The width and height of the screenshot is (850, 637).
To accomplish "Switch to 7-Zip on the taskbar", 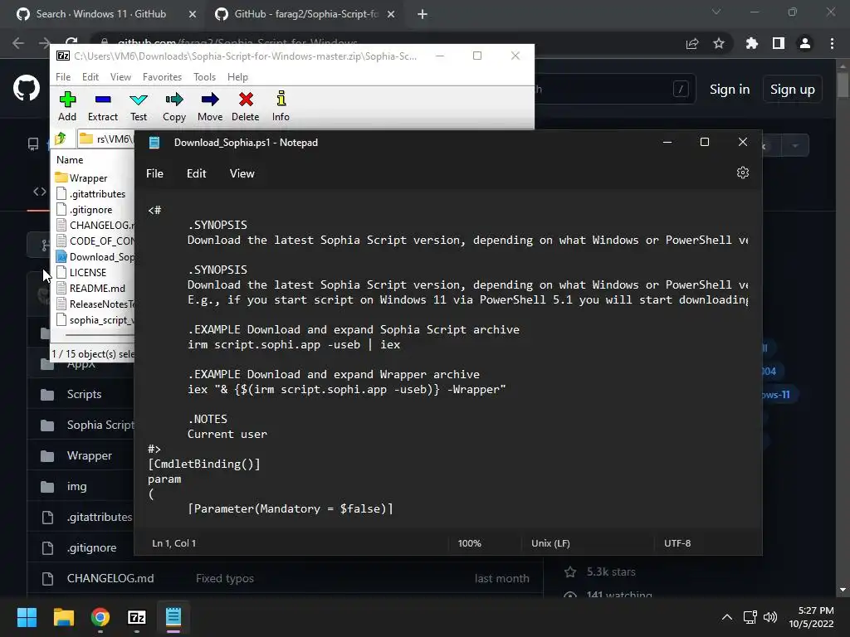I will tap(137, 617).
